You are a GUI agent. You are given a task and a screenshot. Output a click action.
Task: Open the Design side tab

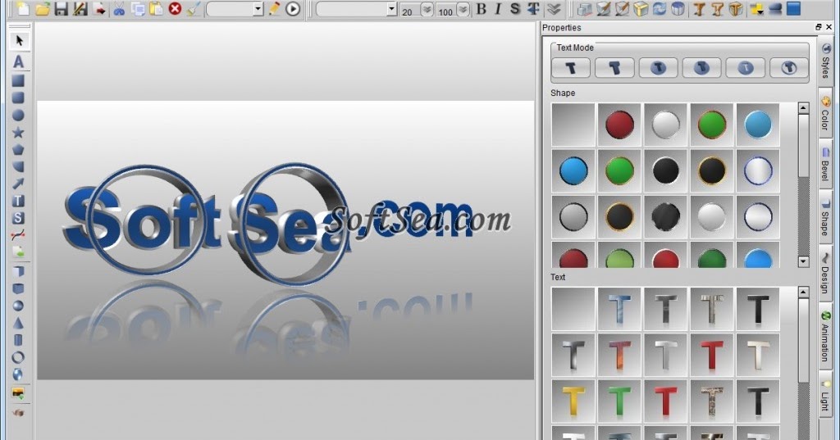click(x=825, y=273)
